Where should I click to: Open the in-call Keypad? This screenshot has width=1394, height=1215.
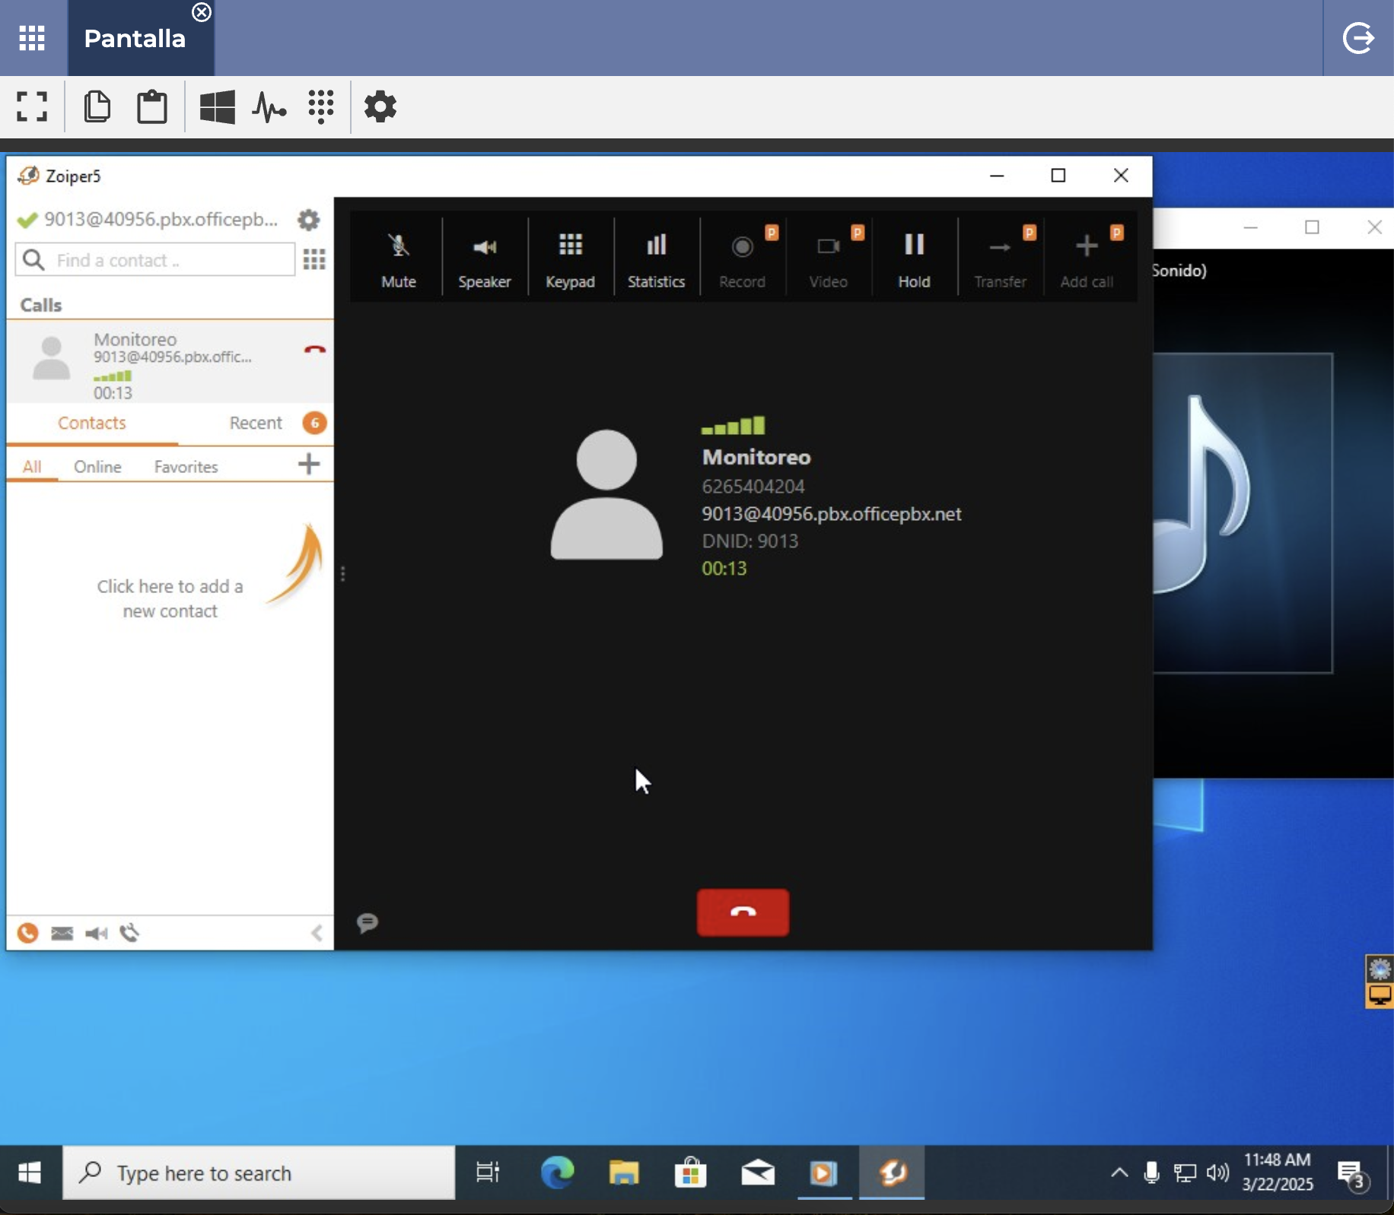coord(570,260)
